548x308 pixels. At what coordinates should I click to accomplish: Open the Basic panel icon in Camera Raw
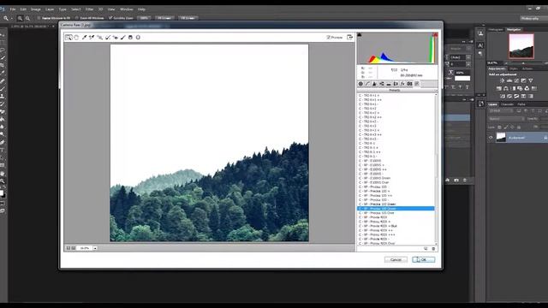coord(360,84)
